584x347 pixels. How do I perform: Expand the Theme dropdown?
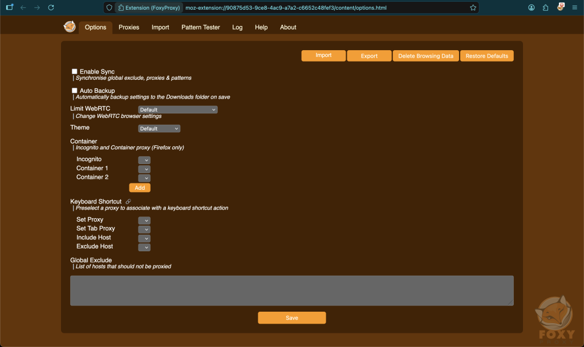pyautogui.click(x=159, y=129)
